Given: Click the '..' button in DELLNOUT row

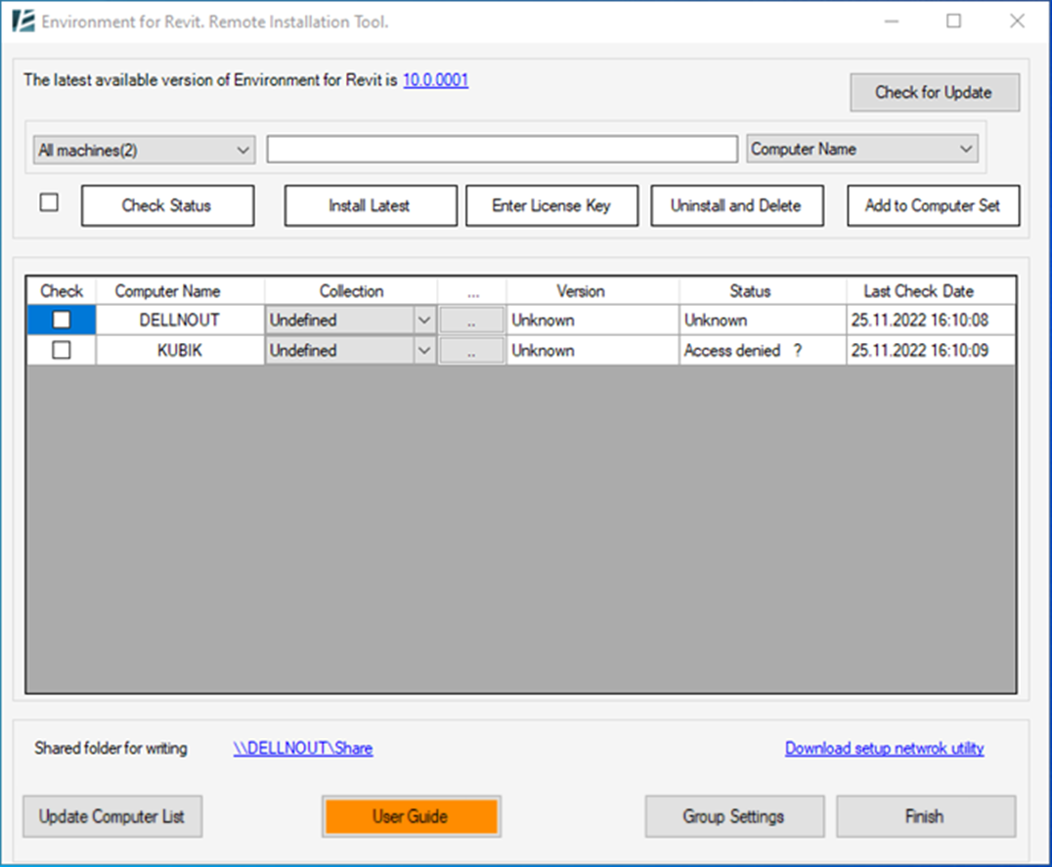Looking at the screenshot, I should 471,320.
